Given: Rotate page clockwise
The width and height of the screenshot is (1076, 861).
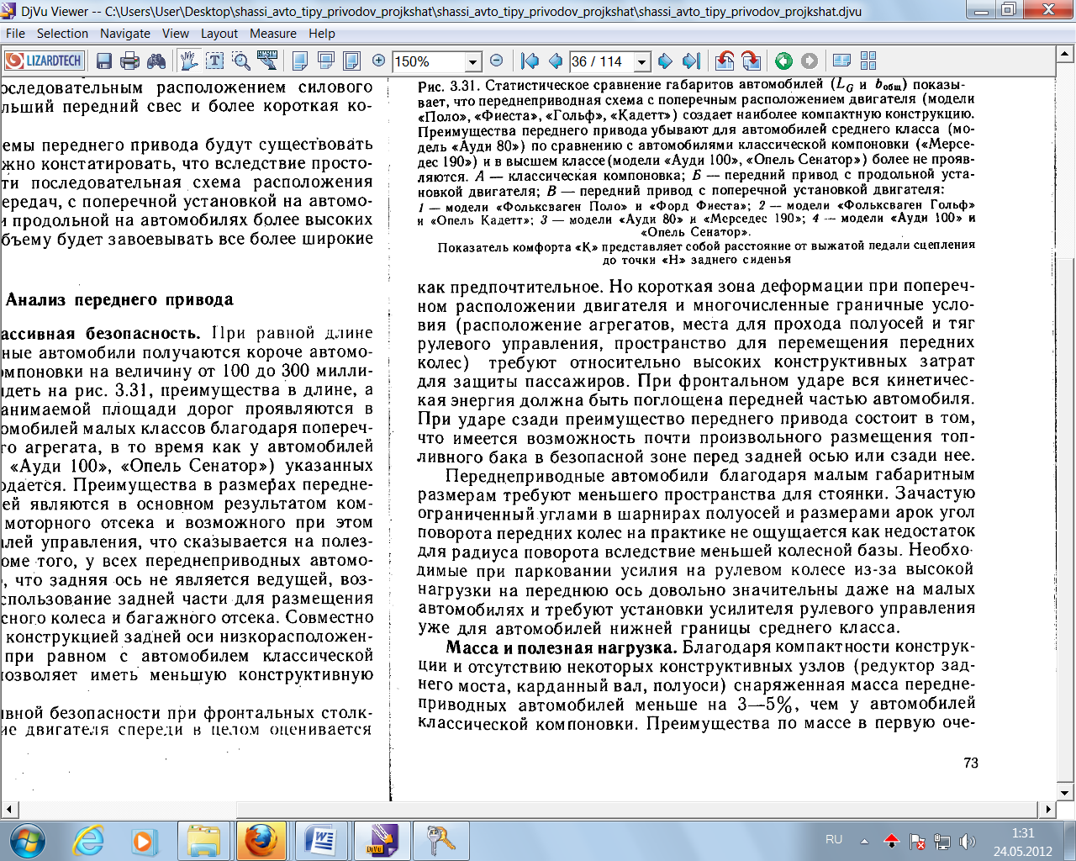Looking at the screenshot, I should point(752,61).
